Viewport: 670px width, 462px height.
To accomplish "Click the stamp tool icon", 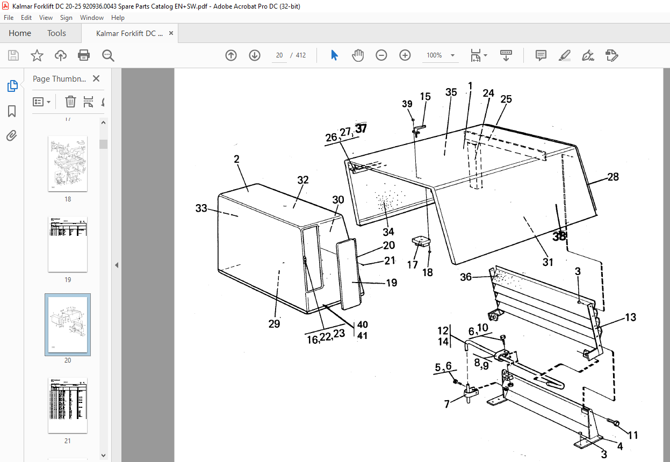I will (611, 55).
